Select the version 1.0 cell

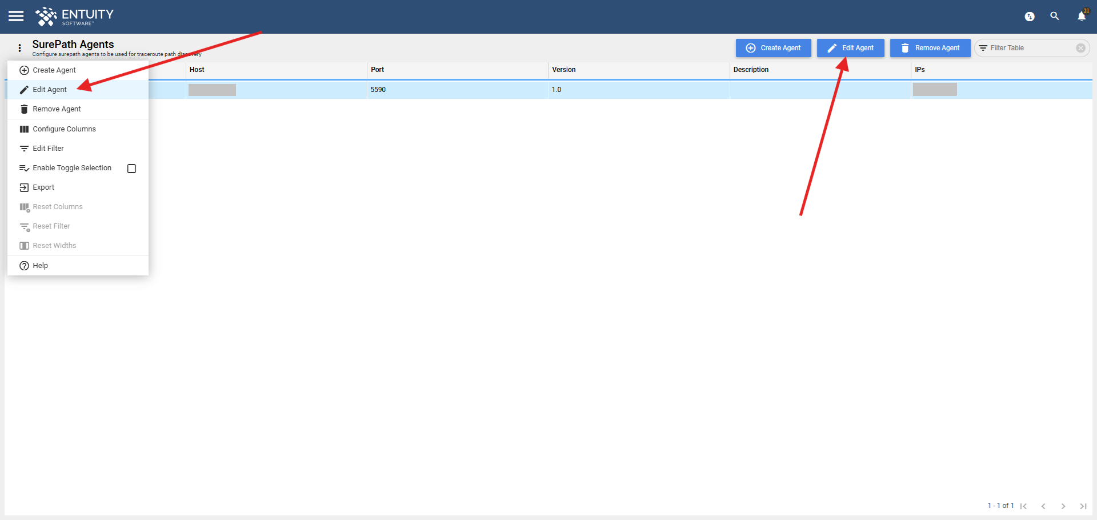(638, 90)
